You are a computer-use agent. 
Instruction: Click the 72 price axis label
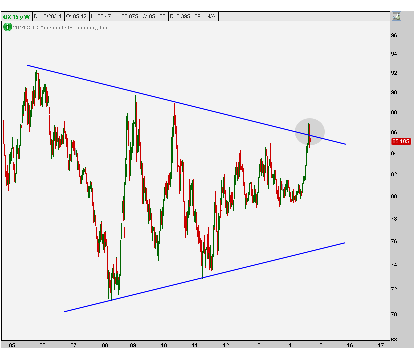pos(394,290)
